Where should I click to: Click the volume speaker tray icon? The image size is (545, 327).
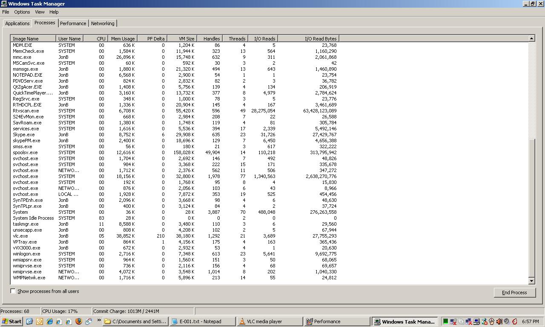pos(499,321)
